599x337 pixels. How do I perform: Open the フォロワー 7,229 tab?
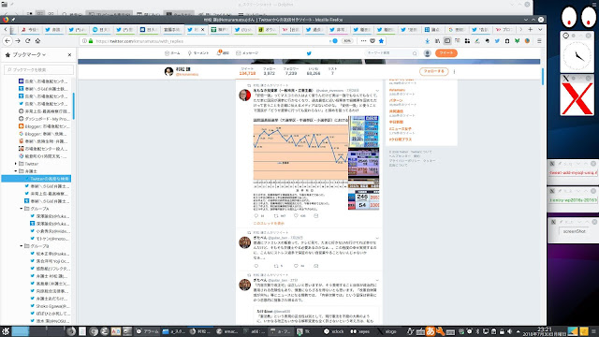click(291, 71)
